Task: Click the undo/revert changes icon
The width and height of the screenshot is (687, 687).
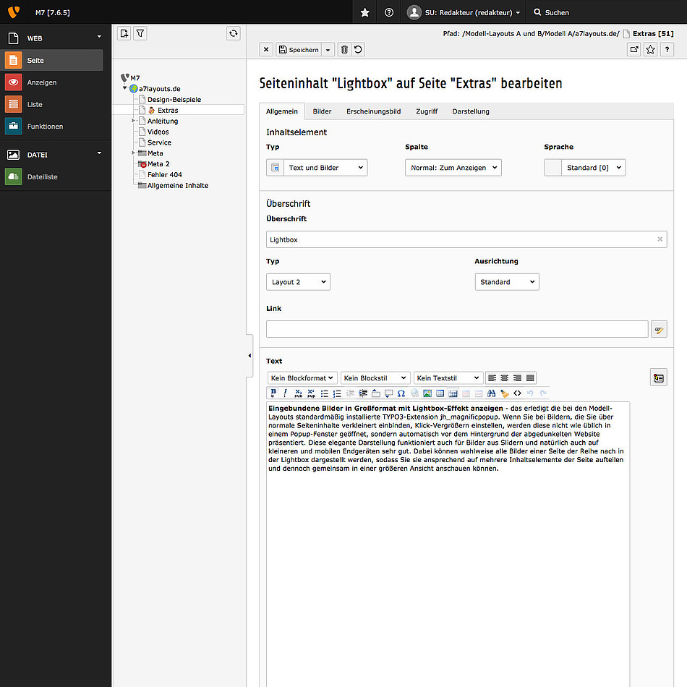Action: coord(358,49)
